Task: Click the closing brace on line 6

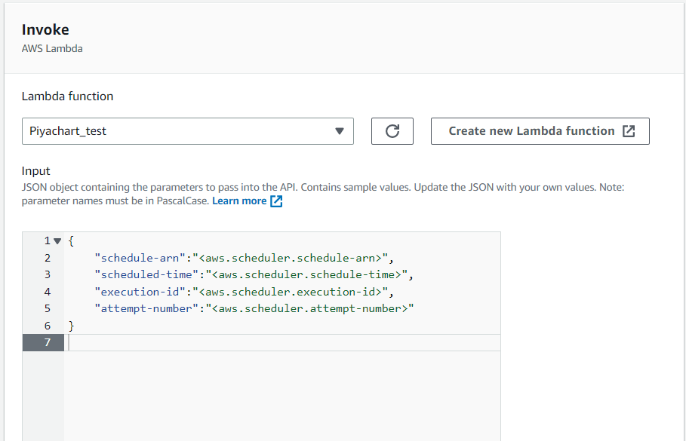Action: [72, 326]
